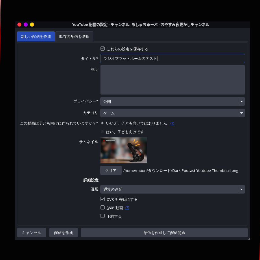Toggle これらの設定を保存する checkbox

(x=103, y=49)
